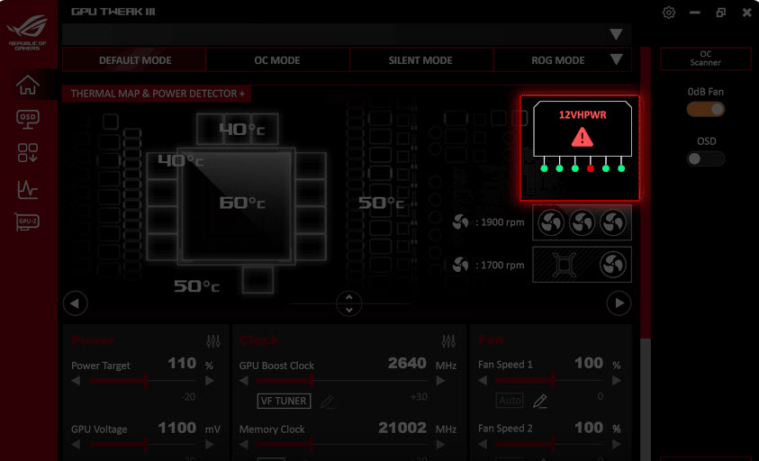Adjust the Memory Clock slider
Screen dimensions: 759x461
coord(342,444)
